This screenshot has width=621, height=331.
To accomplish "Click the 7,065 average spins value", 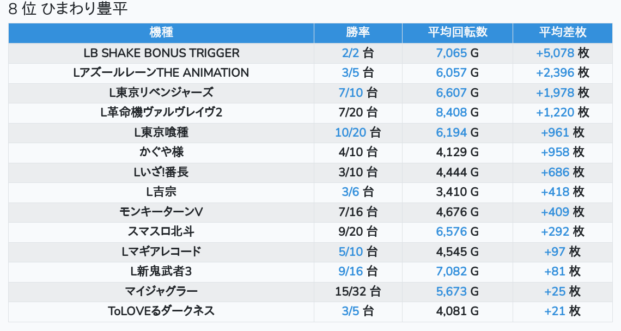I will [452, 53].
